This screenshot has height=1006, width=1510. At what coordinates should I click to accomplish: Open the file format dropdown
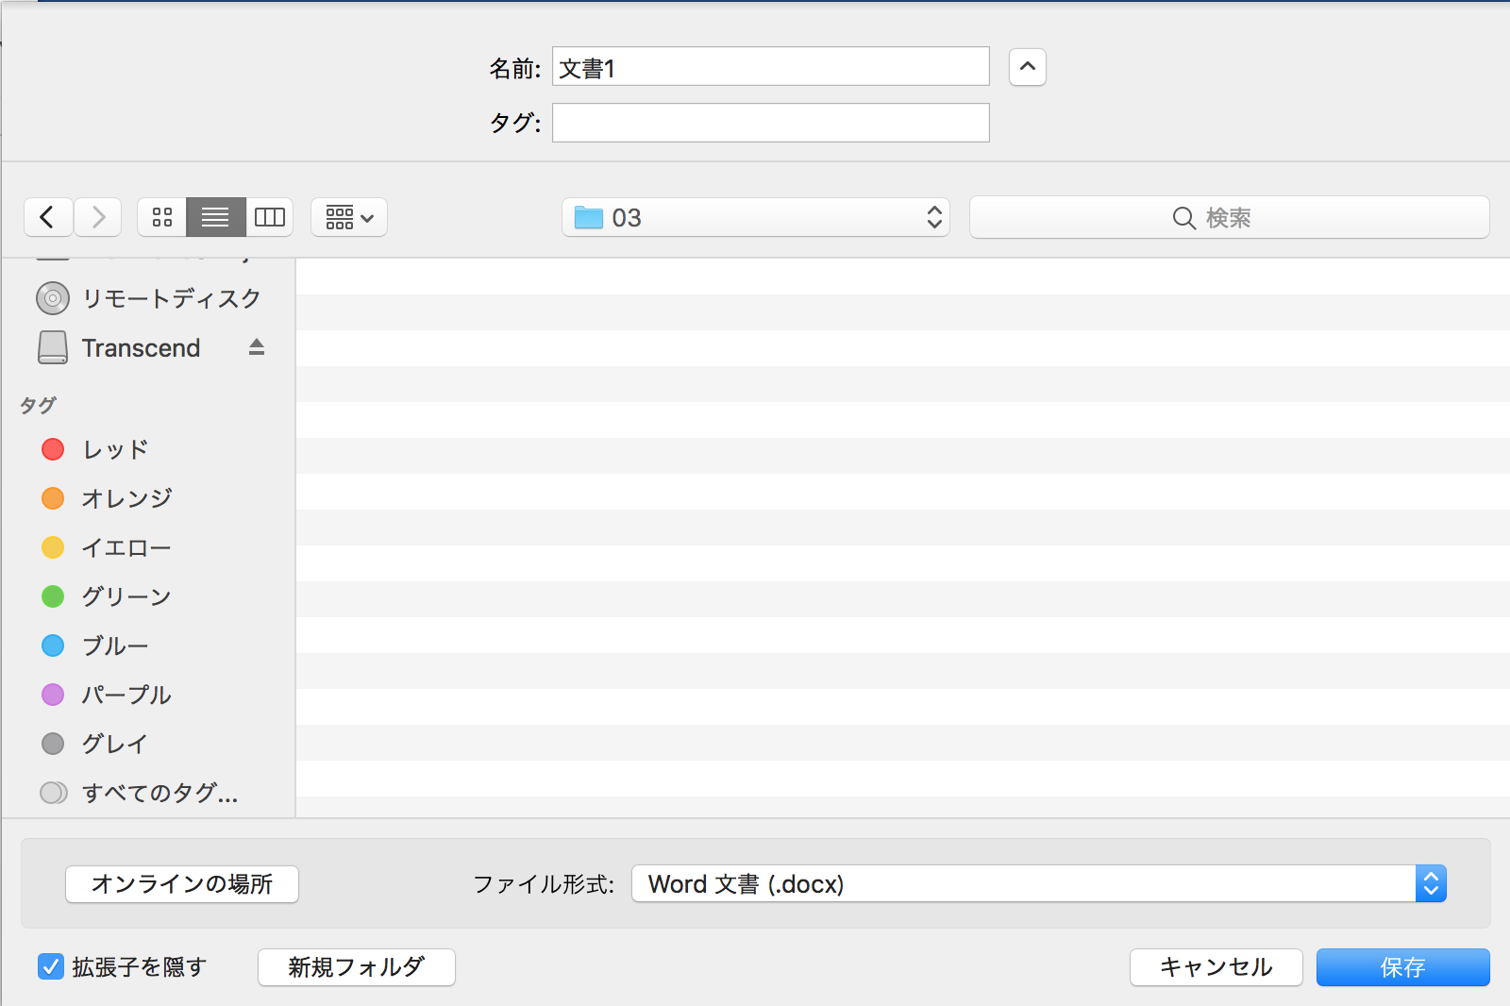(x=1038, y=884)
